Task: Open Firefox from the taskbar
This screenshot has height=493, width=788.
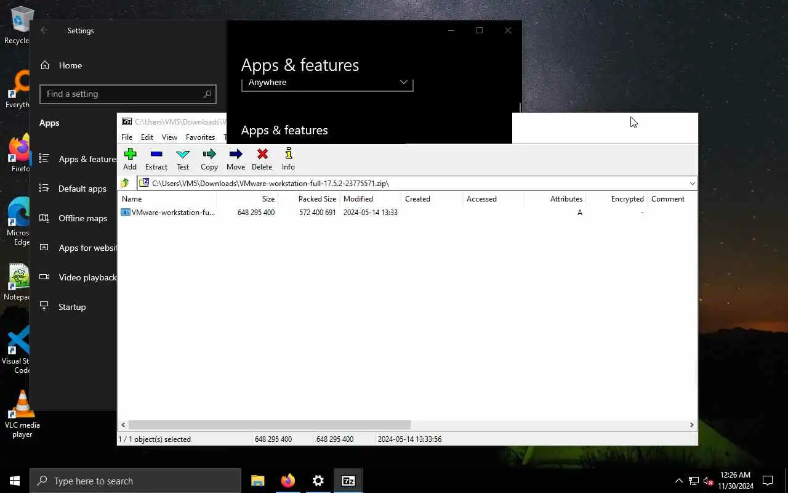Action: point(287,481)
